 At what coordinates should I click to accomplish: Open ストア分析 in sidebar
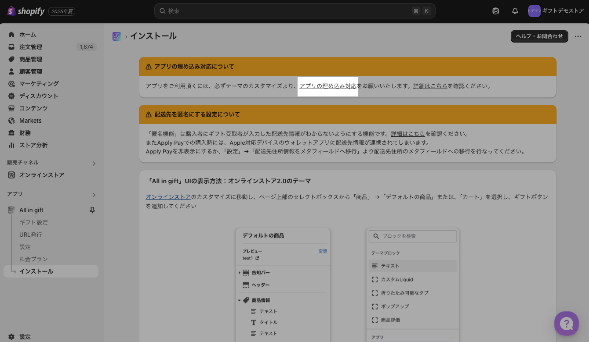tap(33, 145)
